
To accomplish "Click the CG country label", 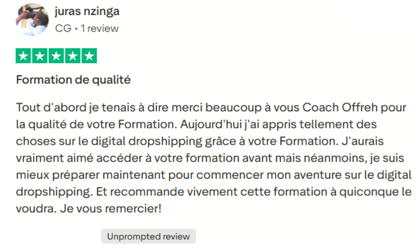I will point(63,28).
